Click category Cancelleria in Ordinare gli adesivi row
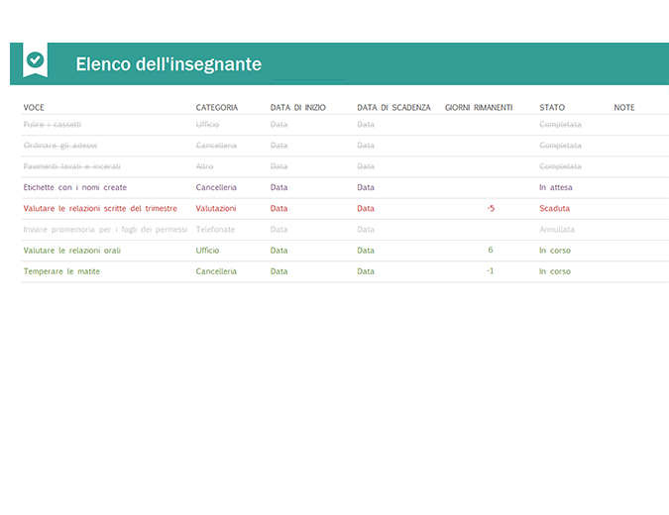This screenshot has height=515, width=669. (216, 146)
